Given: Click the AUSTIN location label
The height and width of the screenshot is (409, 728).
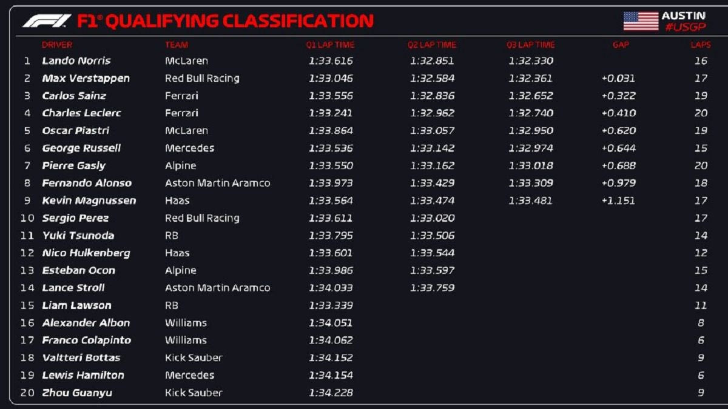Looking at the screenshot, I should click(x=683, y=16).
